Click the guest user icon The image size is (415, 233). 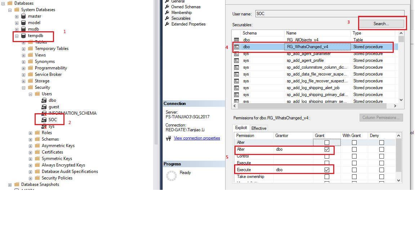(44, 107)
